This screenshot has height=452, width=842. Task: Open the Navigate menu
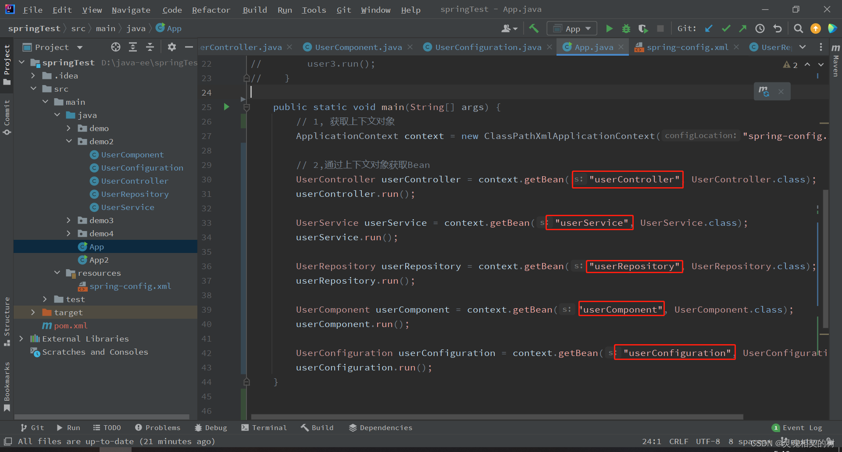[x=131, y=10]
